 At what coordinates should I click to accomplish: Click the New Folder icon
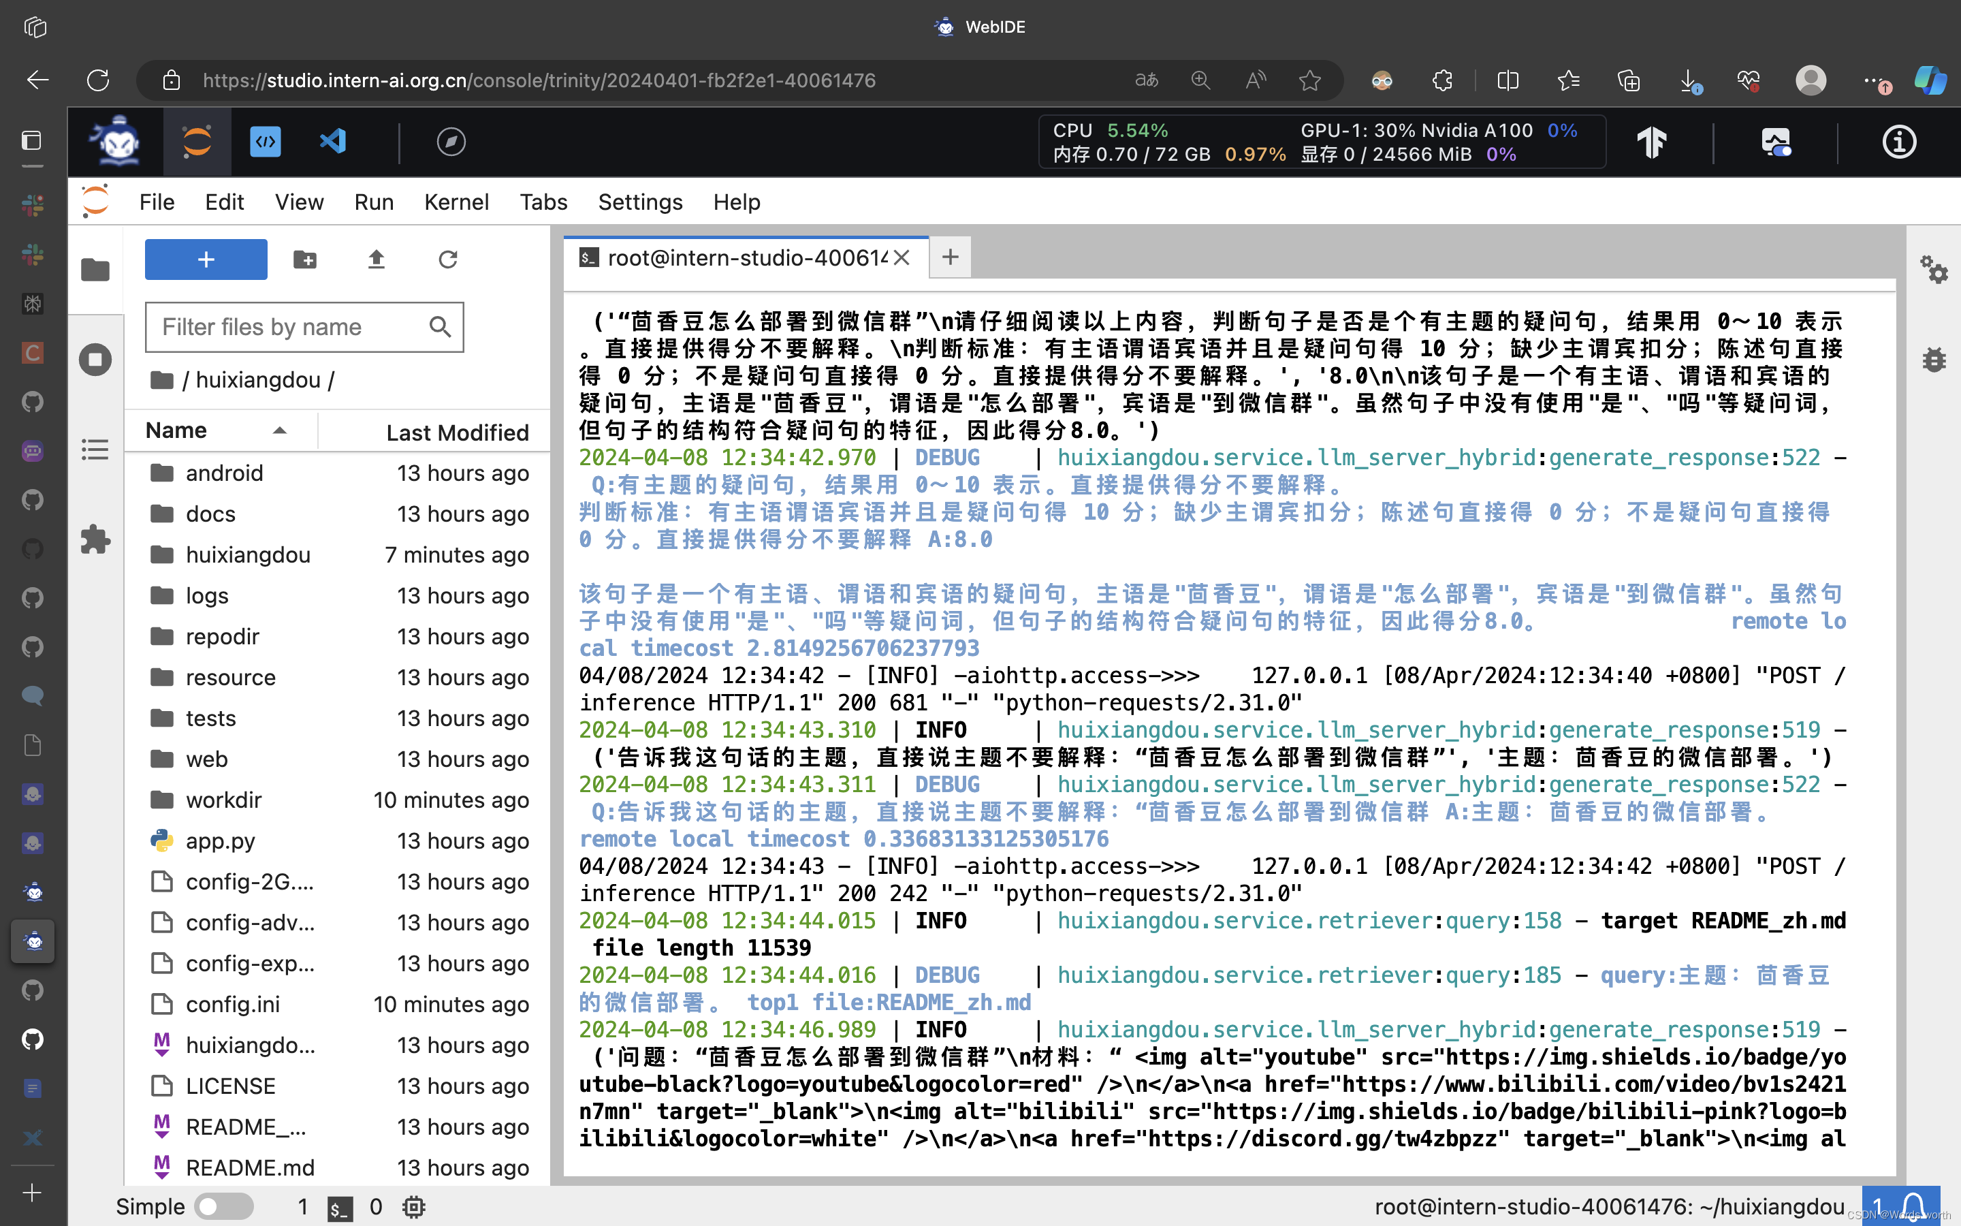click(304, 260)
